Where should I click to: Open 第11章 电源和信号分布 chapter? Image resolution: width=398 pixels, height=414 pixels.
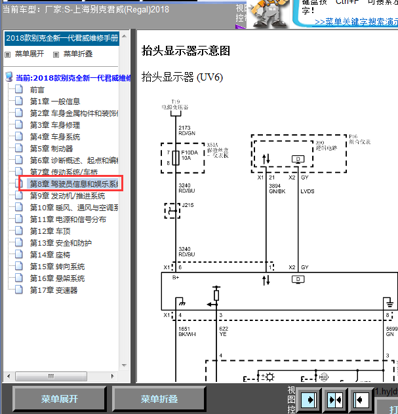click(68, 219)
